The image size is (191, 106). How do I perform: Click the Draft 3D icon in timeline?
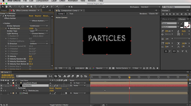pyautogui.click(x=60, y=76)
